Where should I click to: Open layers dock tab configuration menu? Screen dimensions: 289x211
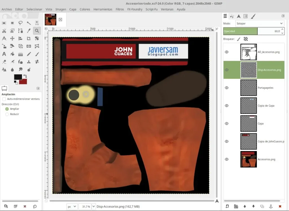[283, 16]
